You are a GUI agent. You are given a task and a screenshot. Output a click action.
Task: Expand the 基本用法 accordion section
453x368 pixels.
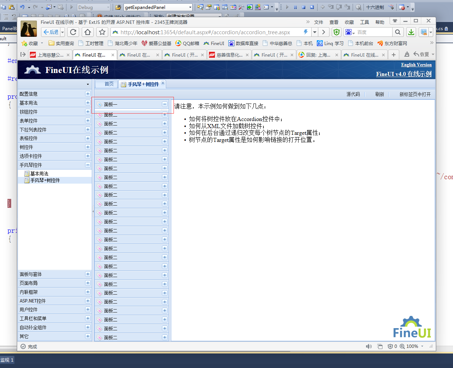(88, 103)
